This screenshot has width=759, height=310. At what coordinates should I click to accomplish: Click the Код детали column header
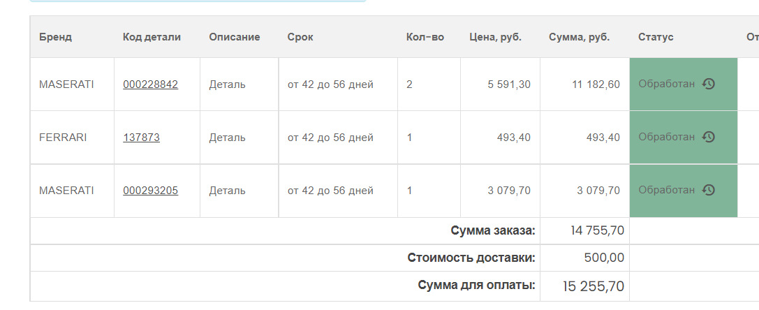tap(152, 37)
